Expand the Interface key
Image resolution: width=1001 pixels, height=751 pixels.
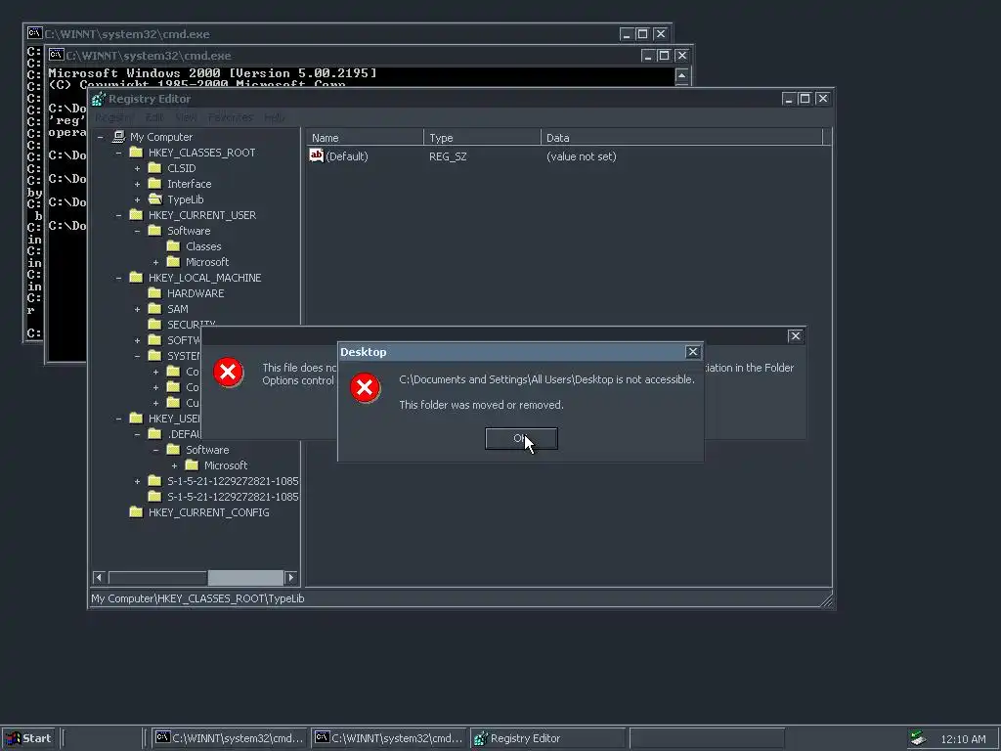[x=137, y=184]
